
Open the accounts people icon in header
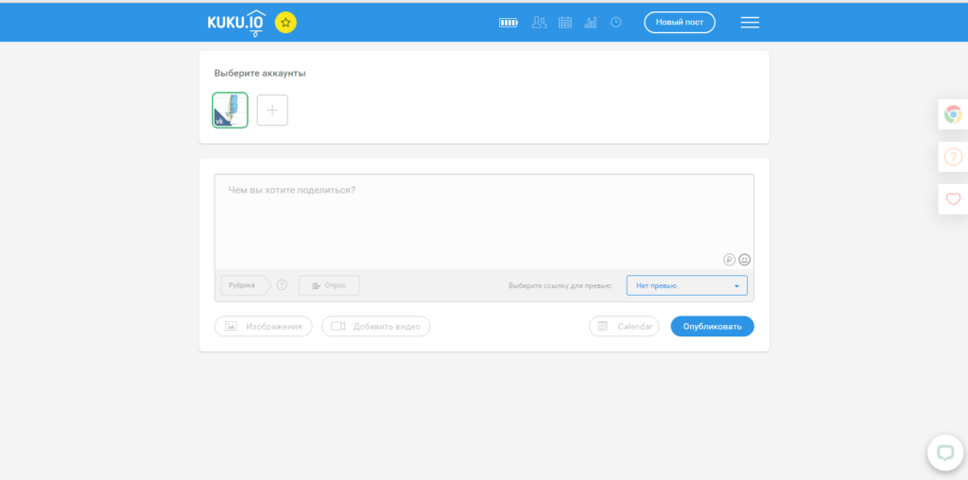coord(539,22)
